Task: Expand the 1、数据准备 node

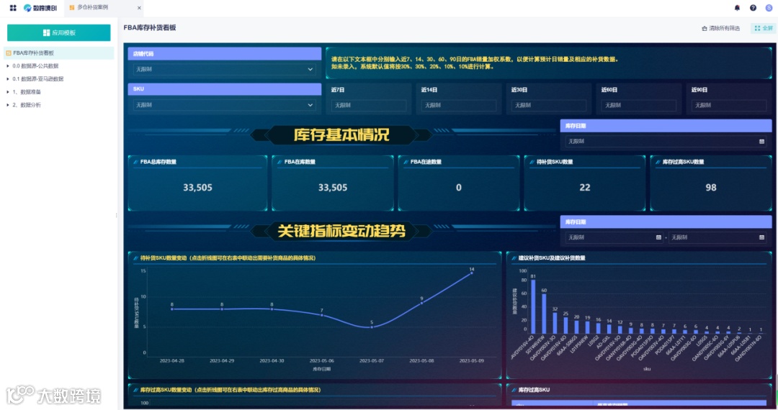Action: (x=7, y=91)
